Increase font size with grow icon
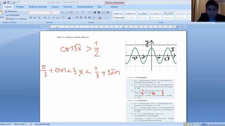The image size is (225, 126). pyautogui.click(x=63, y=13)
